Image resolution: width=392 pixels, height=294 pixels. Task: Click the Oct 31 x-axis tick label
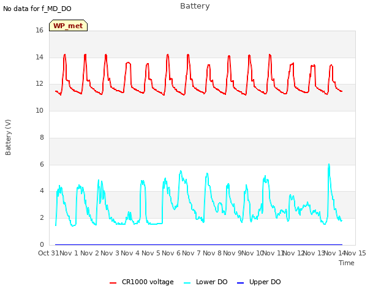pos(48,253)
